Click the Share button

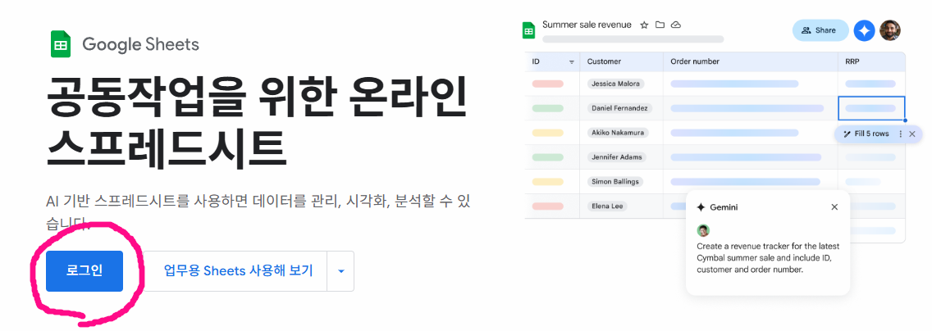point(820,30)
